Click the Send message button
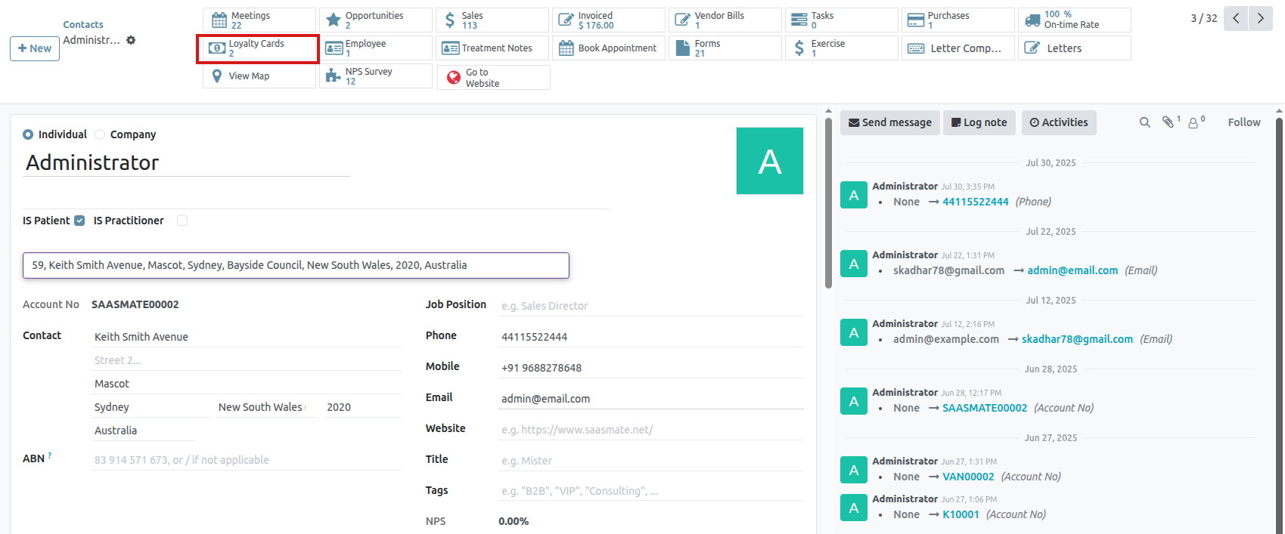The image size is (1285, 534). coord(889,122)
